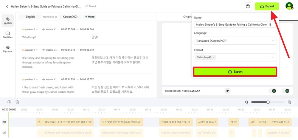
Task: Select KO timeline clip 치아에
Action: pyautogui.click(x=262, y=122)
